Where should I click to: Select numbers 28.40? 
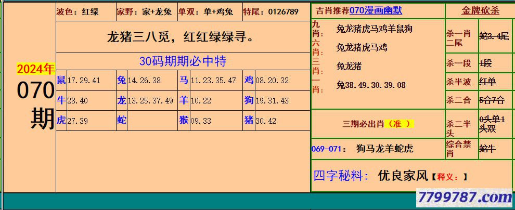(x=78, y=101)
